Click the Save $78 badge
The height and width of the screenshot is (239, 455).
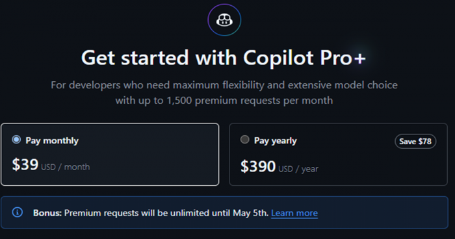point(415,141)
